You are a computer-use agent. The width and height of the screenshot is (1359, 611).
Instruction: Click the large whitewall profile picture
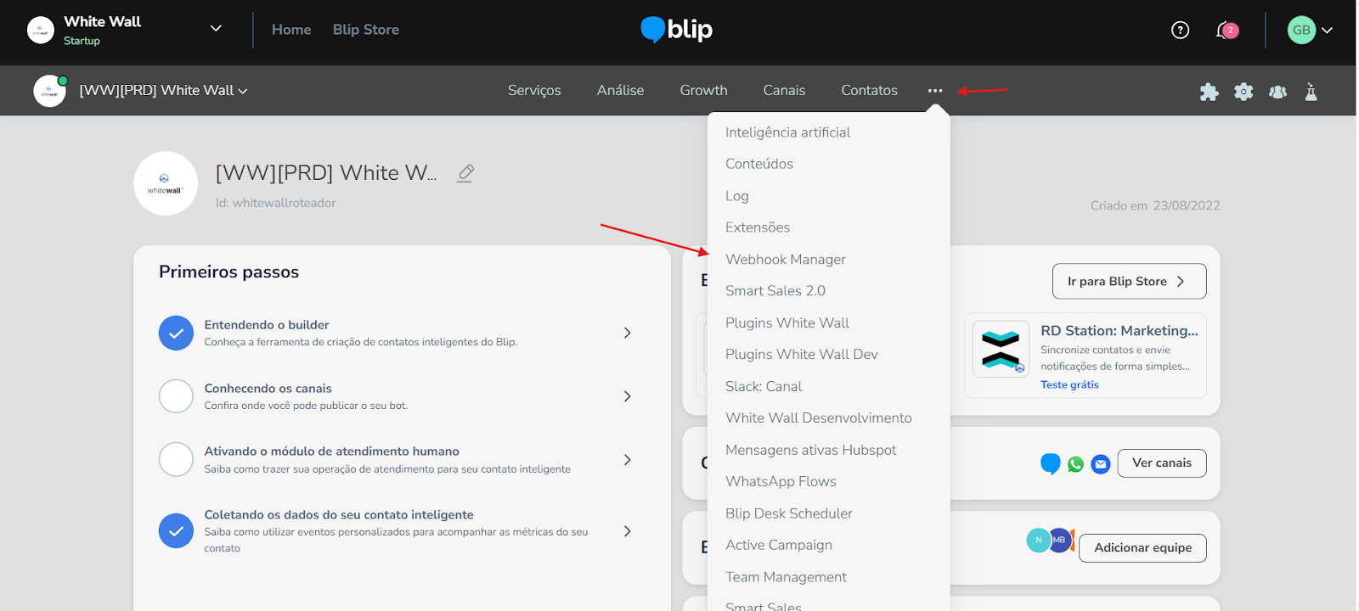166,183
